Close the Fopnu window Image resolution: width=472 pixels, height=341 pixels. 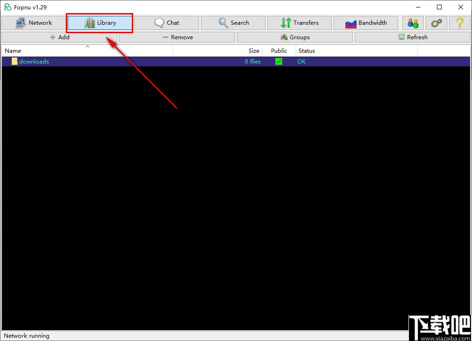[461, 7]
